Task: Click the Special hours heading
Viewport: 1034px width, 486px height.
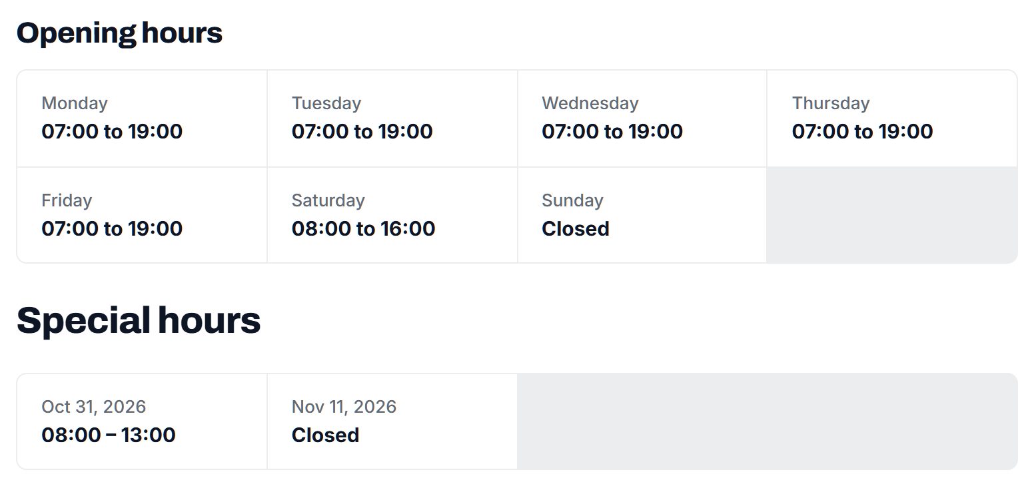Action: pos(139,320)
